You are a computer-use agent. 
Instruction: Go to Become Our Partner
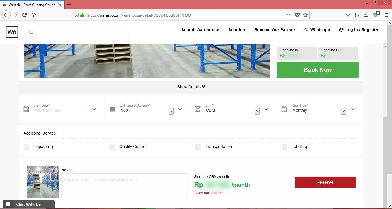tap(275, 30)
